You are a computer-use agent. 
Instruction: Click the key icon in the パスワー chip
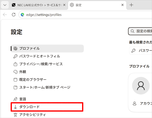(x=133, y=50)
